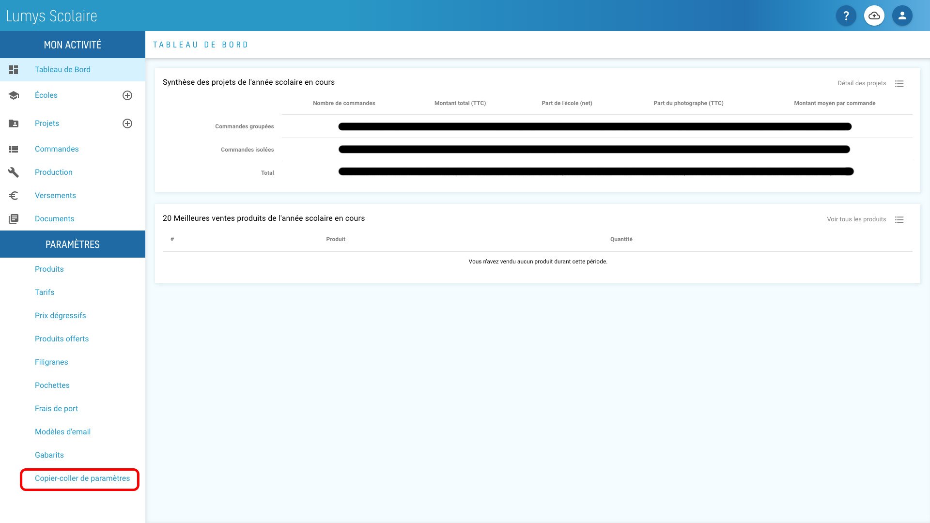930x523 pixels.
Task: Open the user account icon
Action: pos(902,16)
